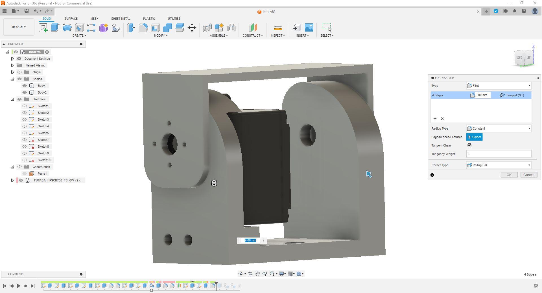Click the Orbit navigation tool
The width and height of the screenshot is (542, 293).
pyautogui.click(x=241, y=274)
